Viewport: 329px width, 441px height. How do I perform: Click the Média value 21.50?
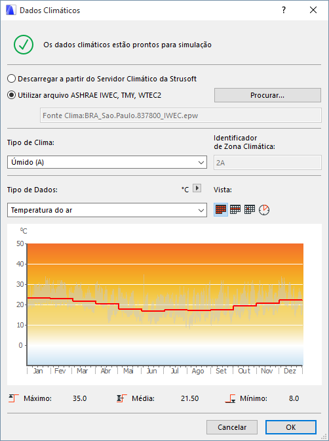189,398
